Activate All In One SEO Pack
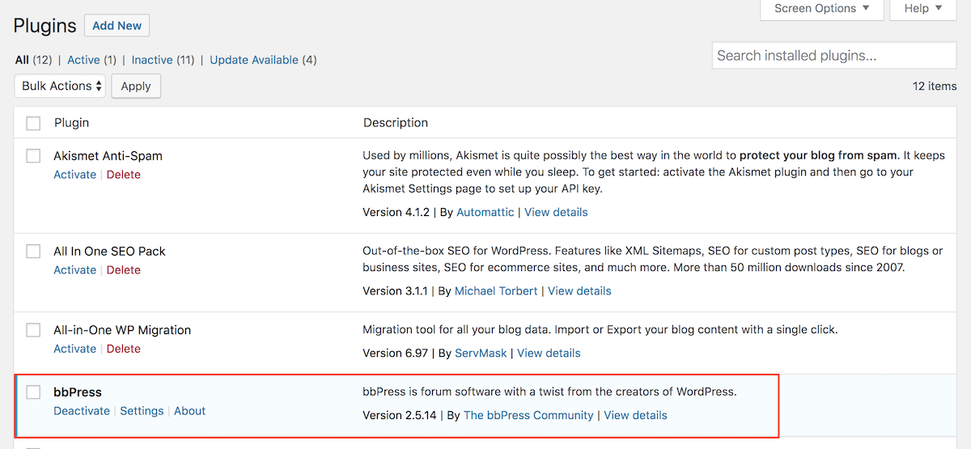Viewport: 971px width, 449px height. (74, 270)
